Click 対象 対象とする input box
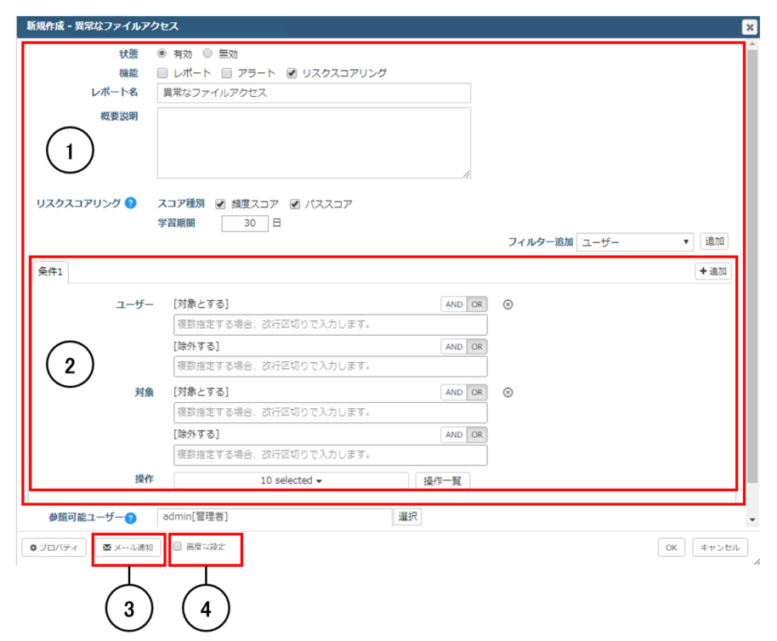Viewport: 777px width, 641px height. tap(331, 412)
